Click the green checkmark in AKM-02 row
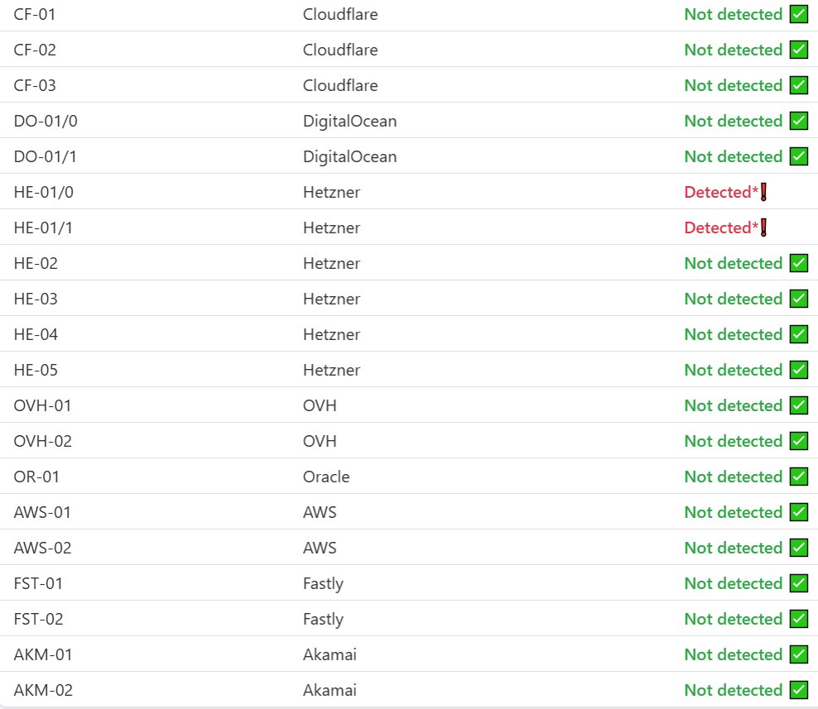 pyautogui.click(x=798, y=690)
